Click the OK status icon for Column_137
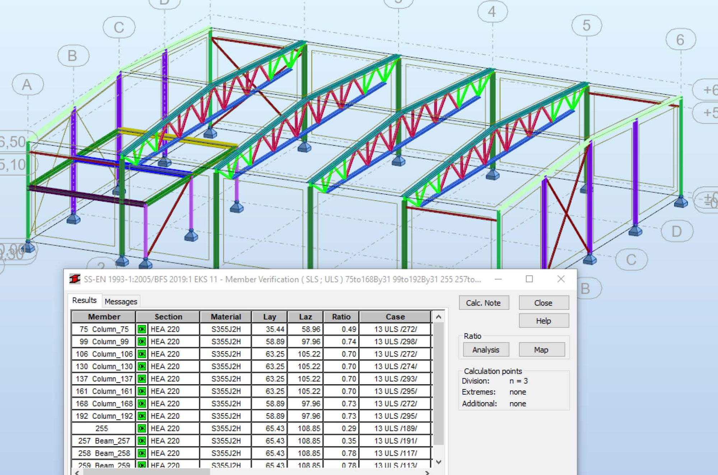Image resolution: width=718 pixels, height=475 pixels. [141, 379]
